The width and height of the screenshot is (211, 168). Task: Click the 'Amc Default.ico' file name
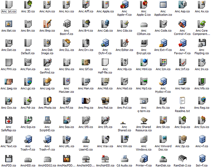(28, 51)
